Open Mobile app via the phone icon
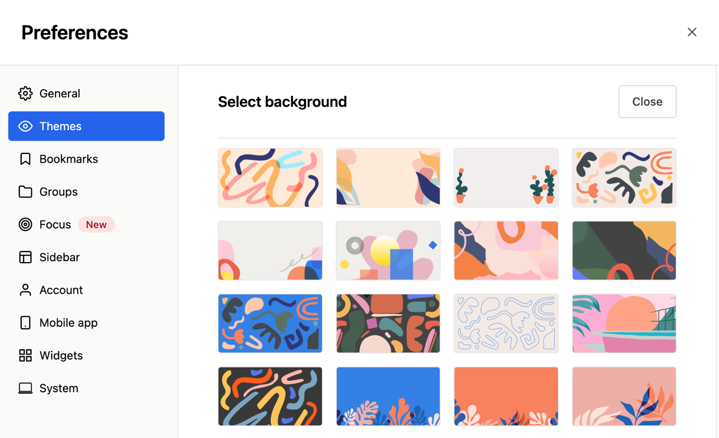Screen dimensions: 719x438 25,323
